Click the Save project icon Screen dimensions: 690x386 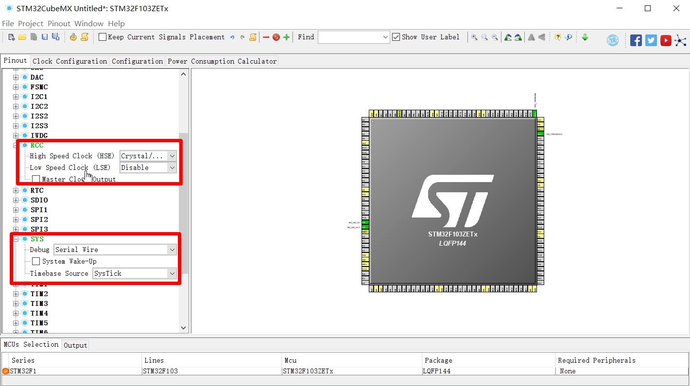pyautogui.click(x=44, y=37)
